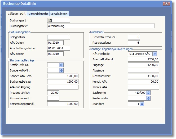176x139 pixels.
Task: Open the Kalkulation tab
Action: 59,14
